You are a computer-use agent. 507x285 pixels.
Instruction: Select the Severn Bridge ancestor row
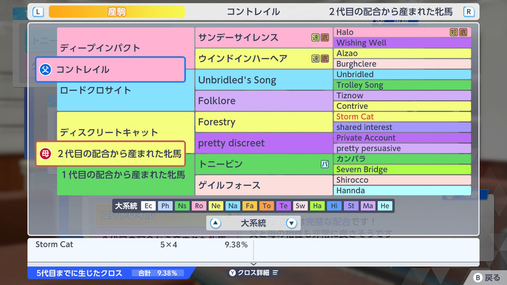(x=402, y=170)
